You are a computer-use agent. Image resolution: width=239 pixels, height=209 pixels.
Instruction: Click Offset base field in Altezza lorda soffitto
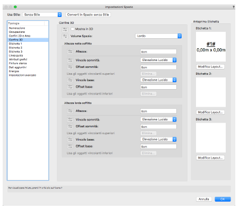coord(158,146)
